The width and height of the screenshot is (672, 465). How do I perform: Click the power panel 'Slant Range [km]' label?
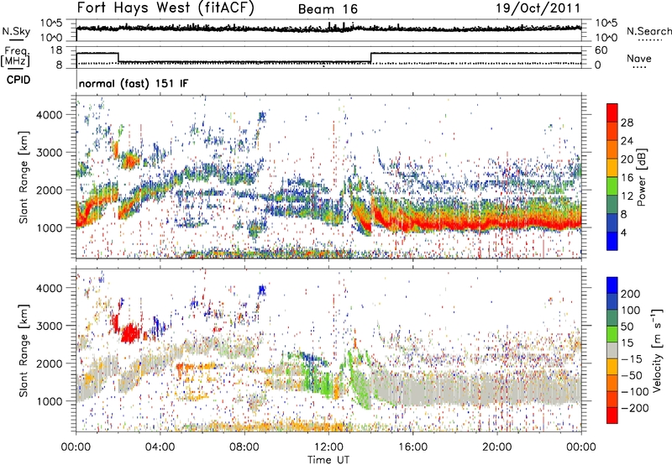click(x=24, y=177)
